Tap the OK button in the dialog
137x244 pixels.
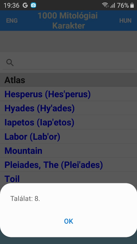click(69, 221)
